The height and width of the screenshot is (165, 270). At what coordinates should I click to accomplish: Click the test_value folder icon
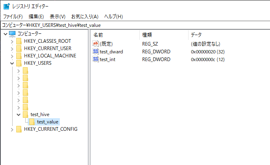point(32,122)
